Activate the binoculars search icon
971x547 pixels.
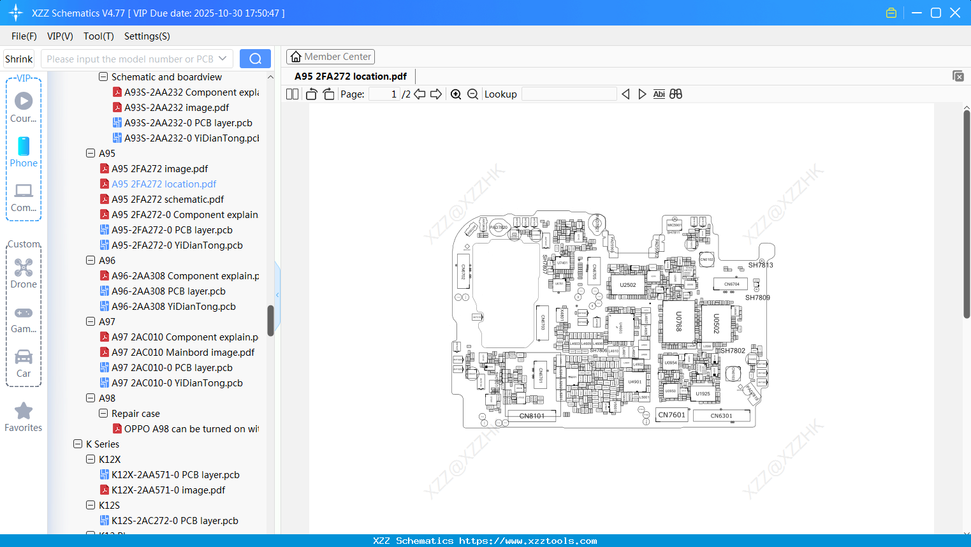point(676,94)
